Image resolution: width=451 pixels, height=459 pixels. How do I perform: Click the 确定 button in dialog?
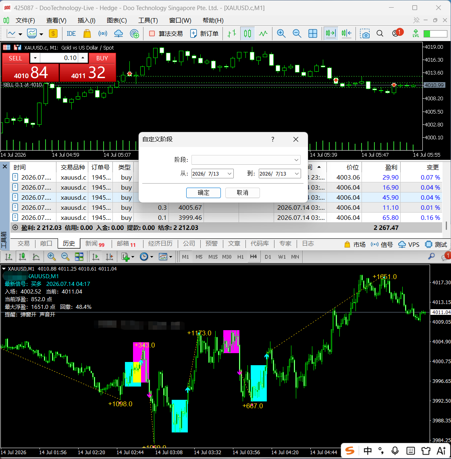point(204,192)
